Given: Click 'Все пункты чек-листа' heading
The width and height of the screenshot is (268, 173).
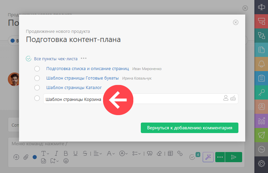Looking at the screenshot, I should 56,59.
